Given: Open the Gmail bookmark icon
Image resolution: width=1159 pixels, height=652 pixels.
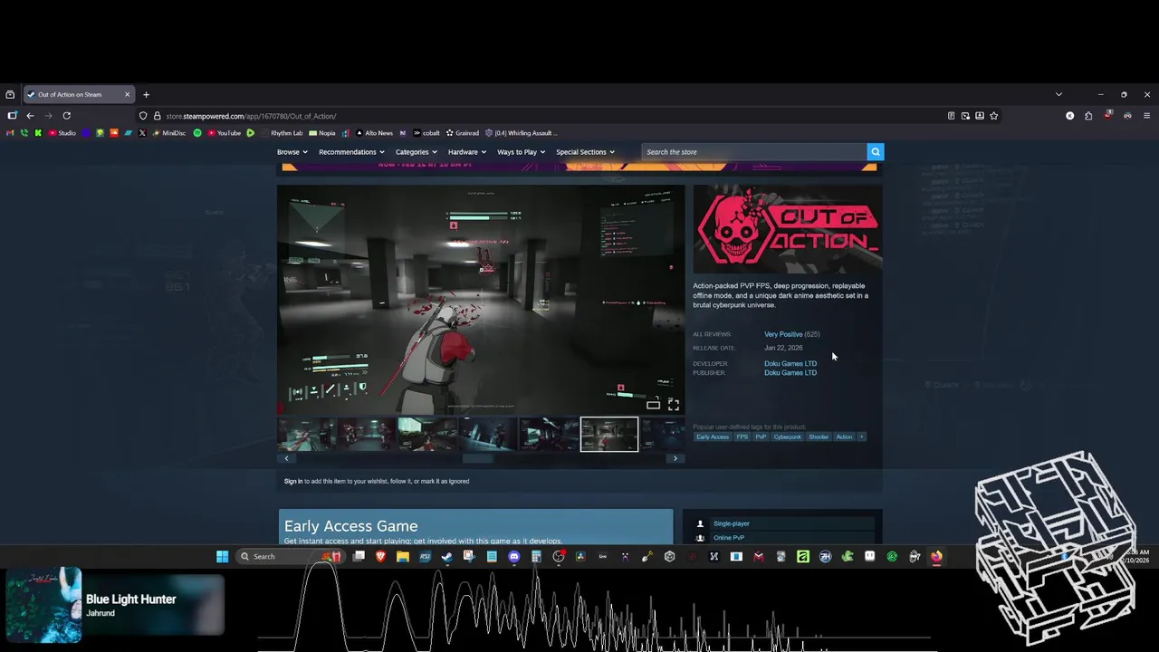Looking at the screenshot, I should [x=10, y=133].
